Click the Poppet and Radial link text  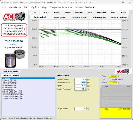point(13,47)
